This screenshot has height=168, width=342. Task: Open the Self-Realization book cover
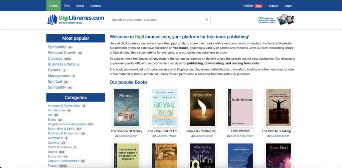(202, 107)
